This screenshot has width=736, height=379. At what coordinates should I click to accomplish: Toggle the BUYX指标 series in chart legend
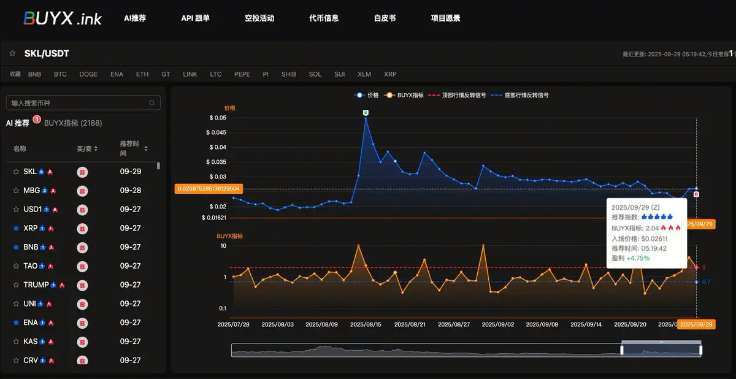click(x=405, y=95)
